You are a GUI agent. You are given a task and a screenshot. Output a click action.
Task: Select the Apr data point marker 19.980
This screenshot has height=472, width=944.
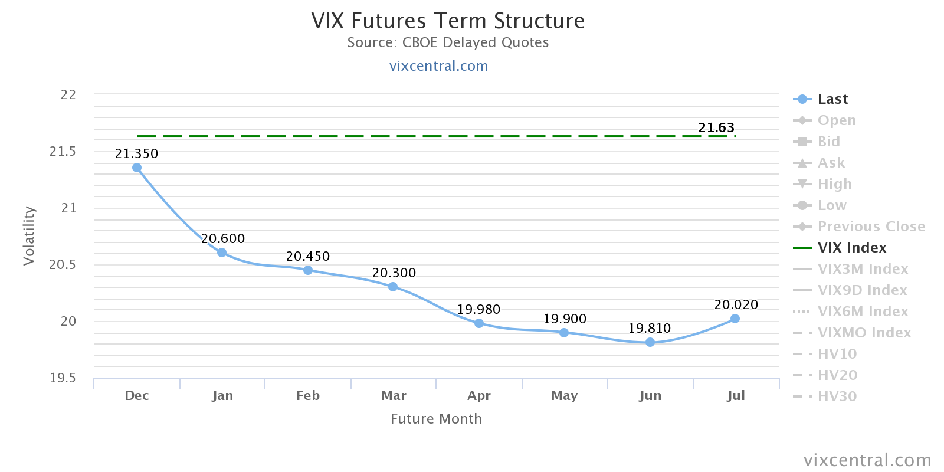pyautogui.click(x=479, y=323)
